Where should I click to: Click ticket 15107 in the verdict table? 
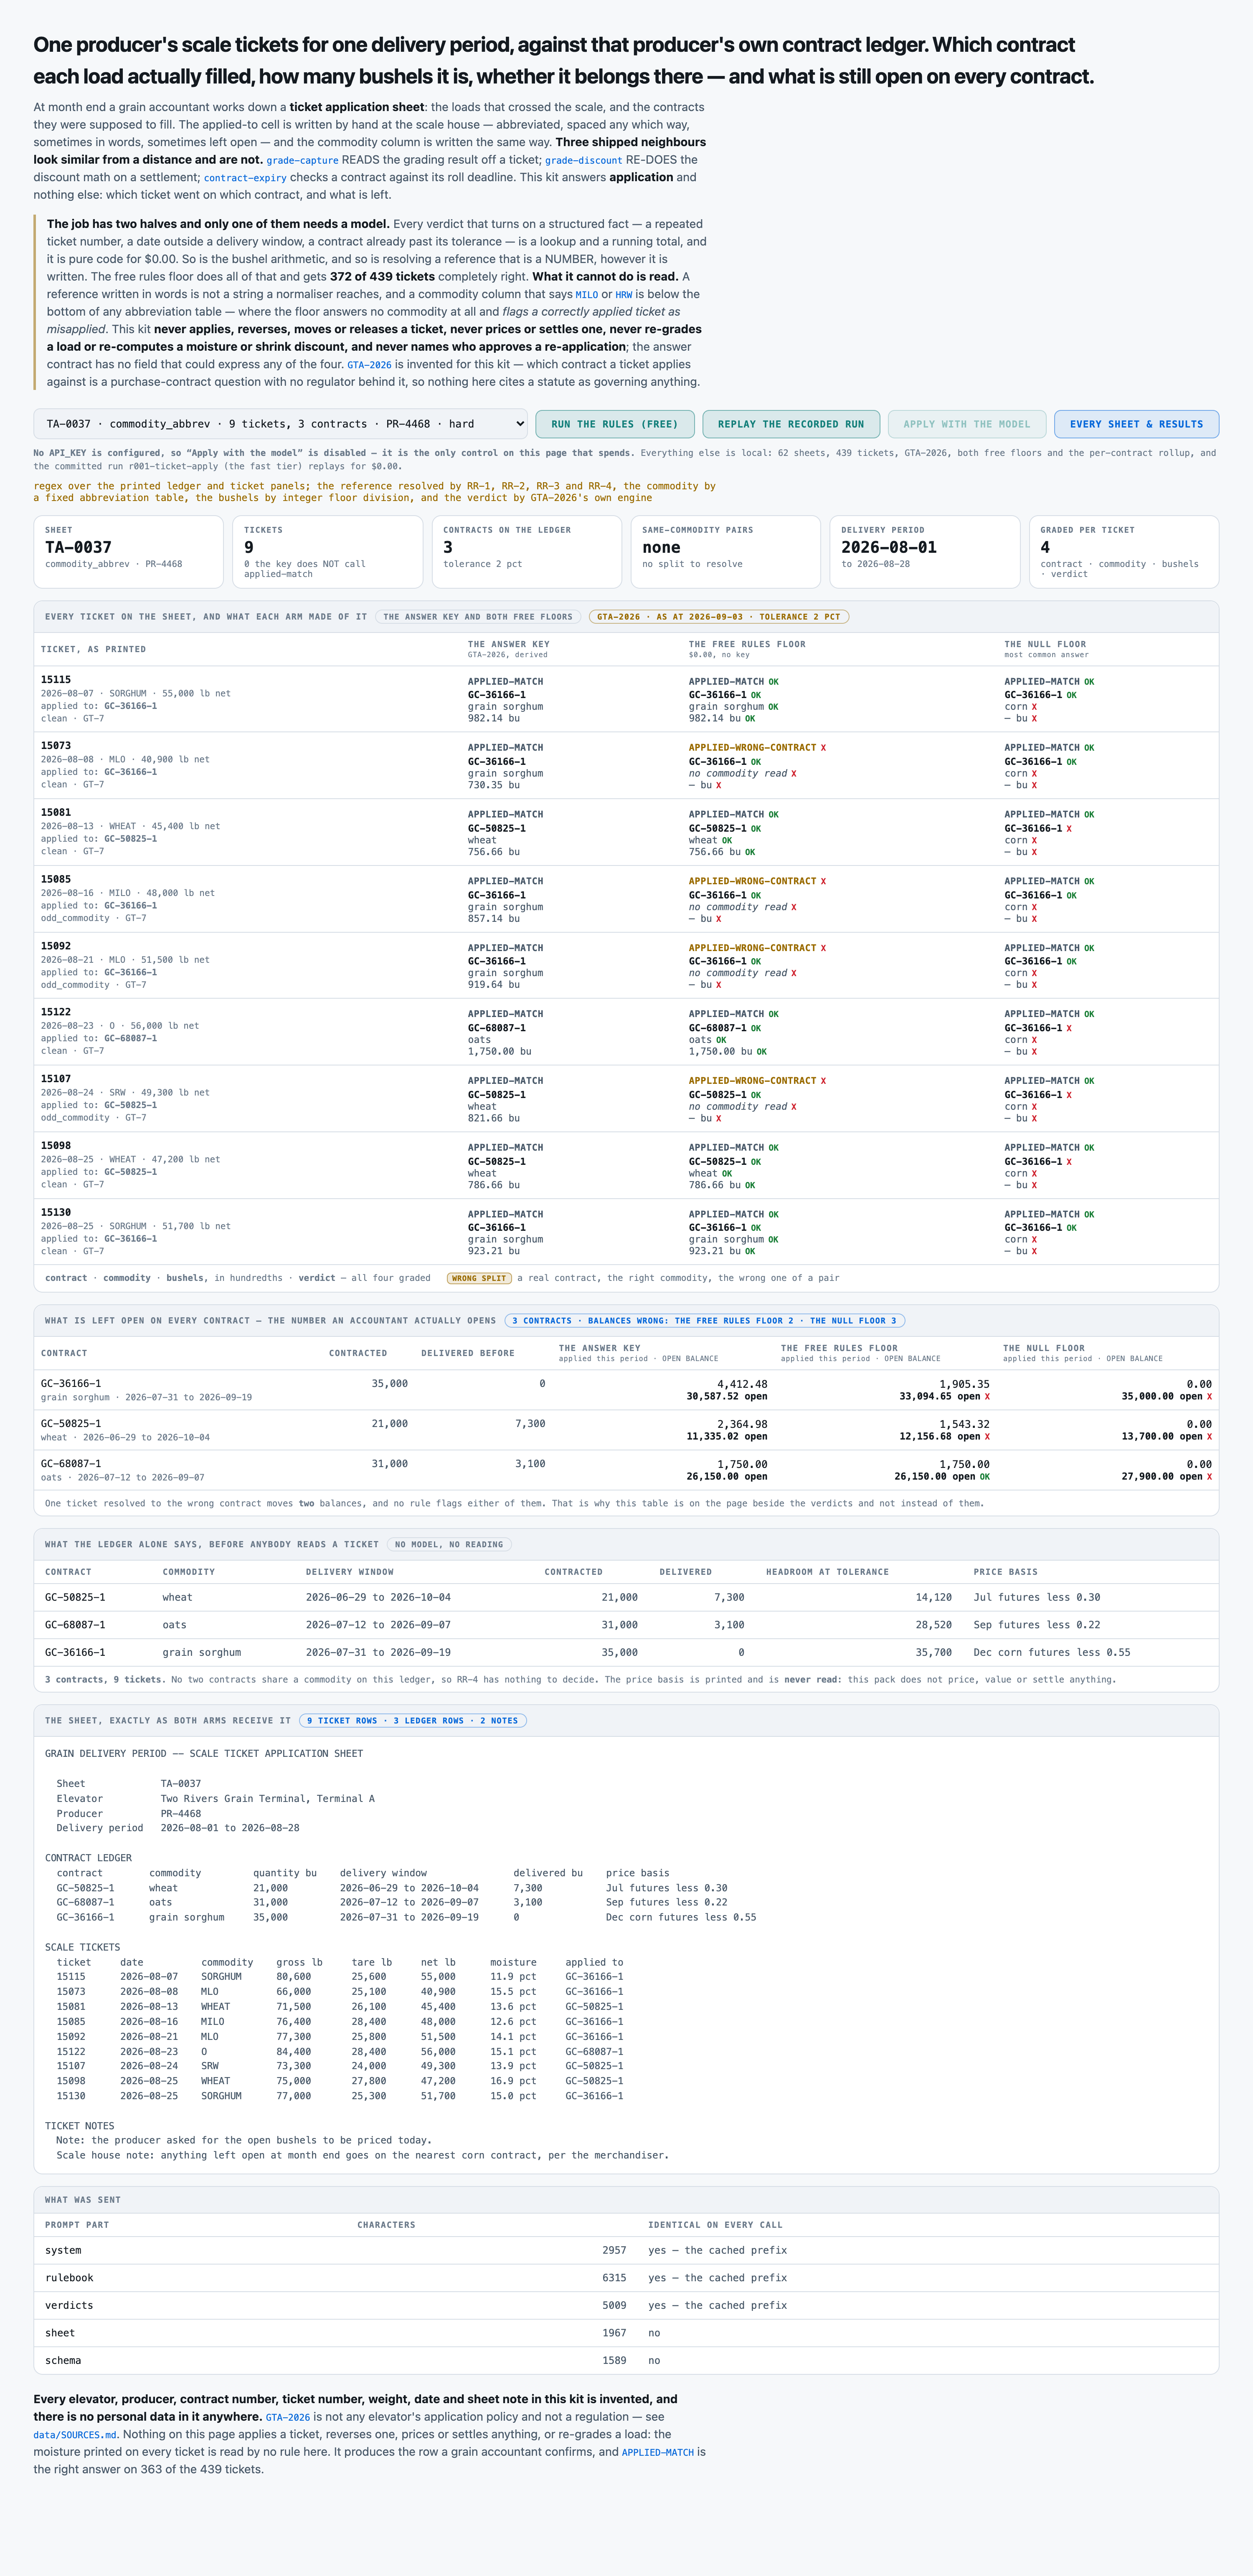(56, 1079)
